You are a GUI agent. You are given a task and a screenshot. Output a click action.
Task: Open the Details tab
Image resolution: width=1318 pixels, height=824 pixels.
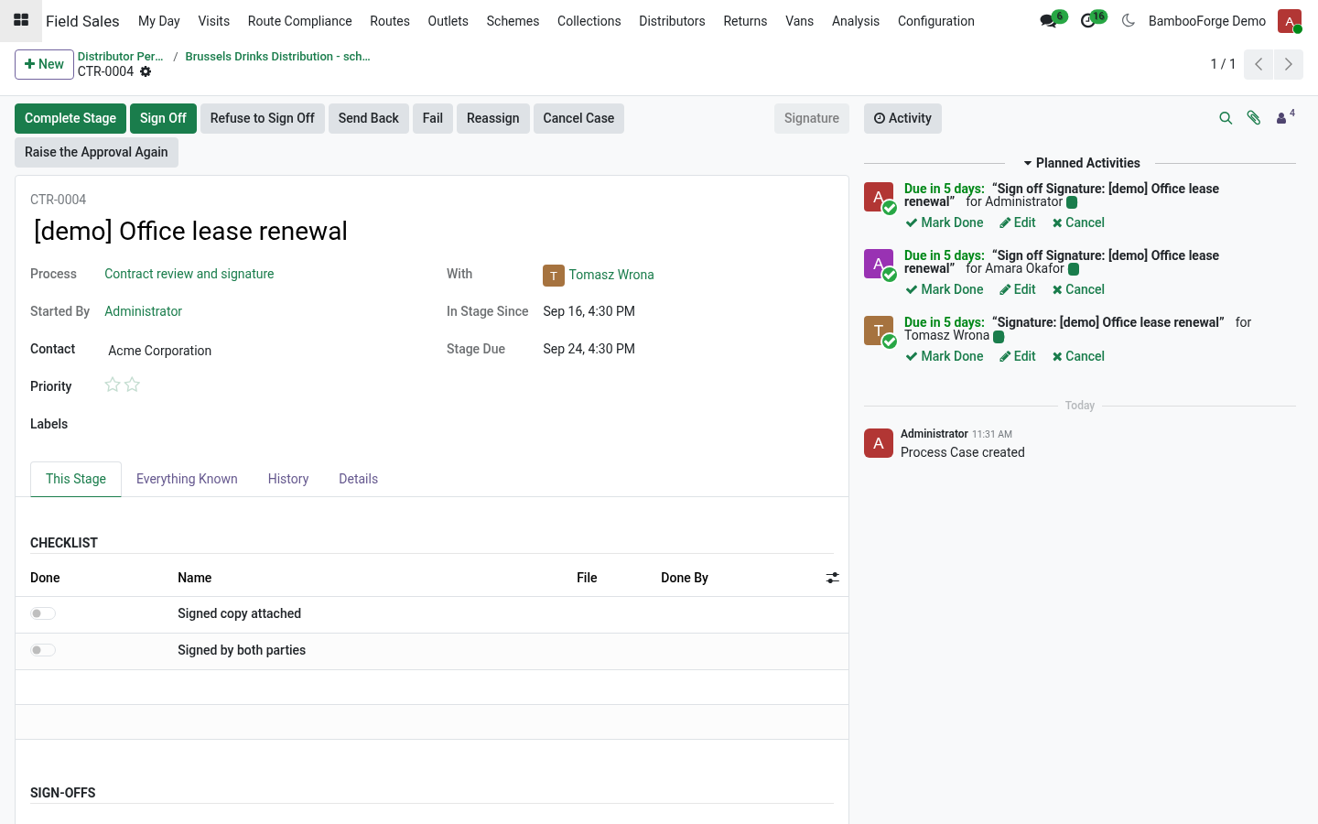[358, 479]
